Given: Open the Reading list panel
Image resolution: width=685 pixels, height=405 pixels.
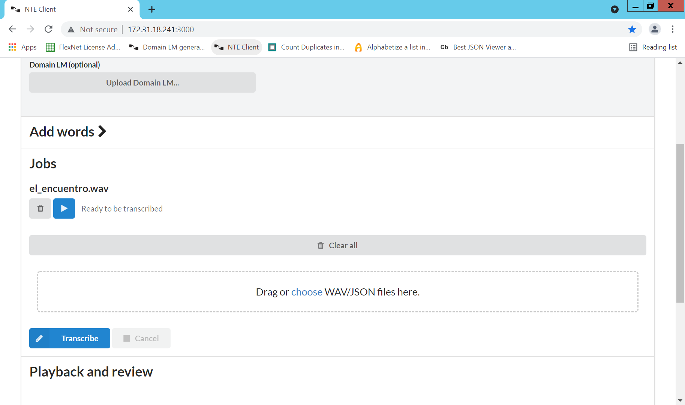Looking at the screenshot, I should tap(653, 47).
